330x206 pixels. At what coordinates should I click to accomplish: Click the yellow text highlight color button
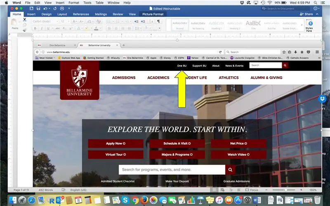pos(87,28)
